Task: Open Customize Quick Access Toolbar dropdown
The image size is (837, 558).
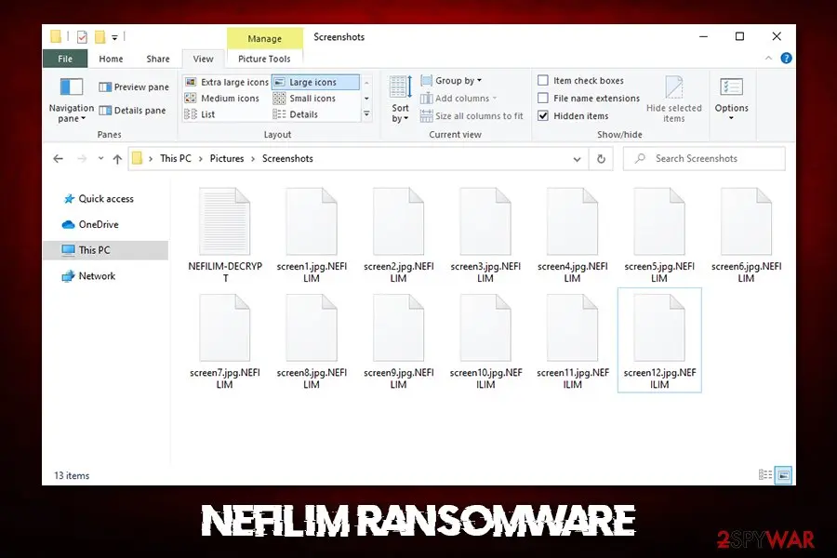Action: tap(114, 37)
